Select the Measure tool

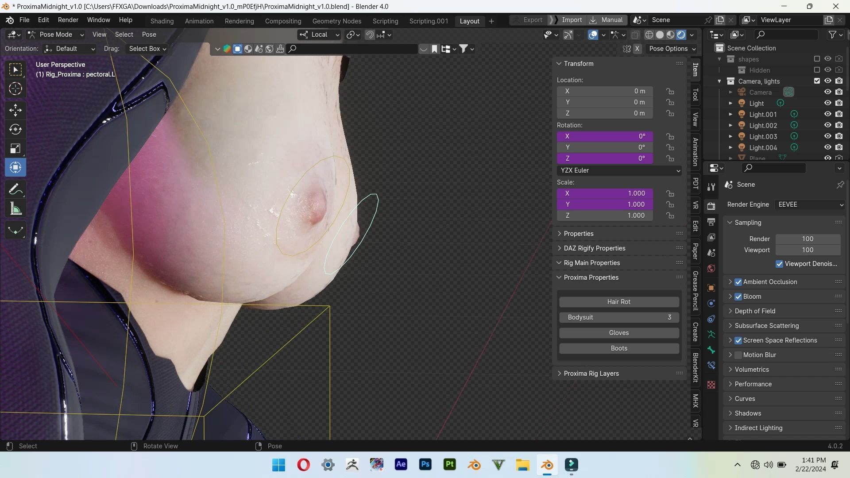pyautogui.click(x=15, y=209)
